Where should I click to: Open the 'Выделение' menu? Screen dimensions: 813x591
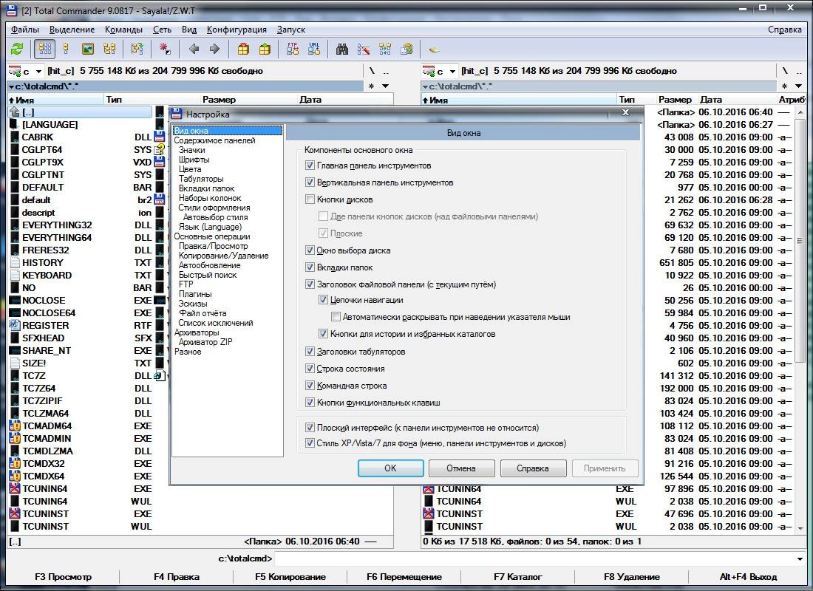click(x=72, y=30)
